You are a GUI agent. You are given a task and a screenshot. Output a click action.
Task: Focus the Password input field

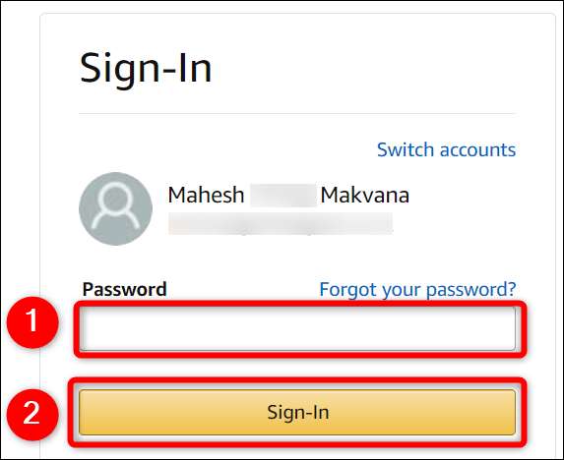click(x=297, y=328)
